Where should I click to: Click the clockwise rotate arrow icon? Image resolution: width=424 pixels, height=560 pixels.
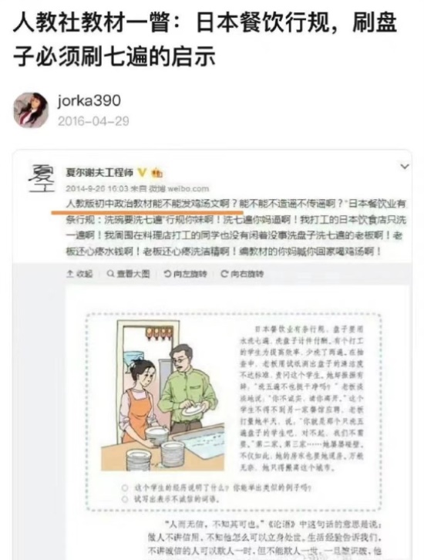coord(224,274)
